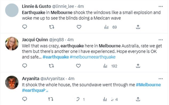Reply to Linnie & Gusto's tweet
This screenshot has height=105, width=169.
25,27
